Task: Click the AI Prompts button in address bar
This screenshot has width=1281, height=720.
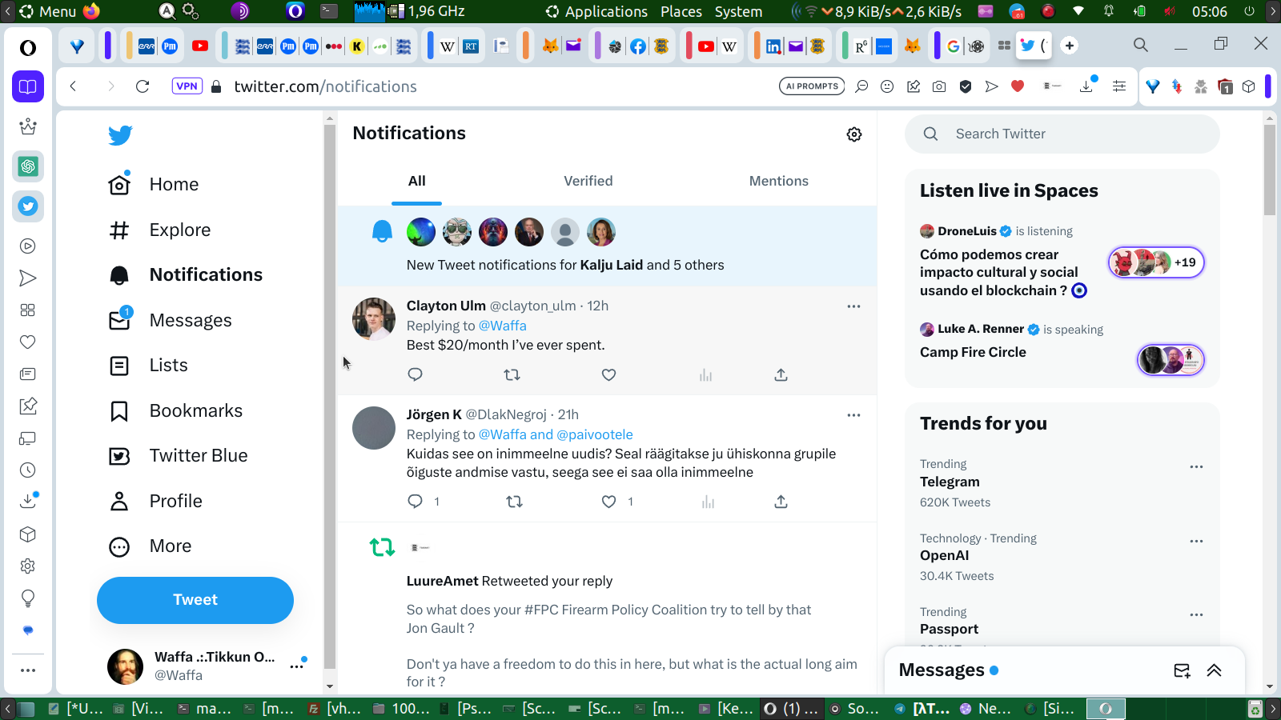Action: pos(812,86)
